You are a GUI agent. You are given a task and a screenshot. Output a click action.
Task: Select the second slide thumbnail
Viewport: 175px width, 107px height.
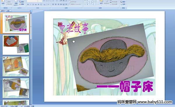(x=16, y=45)
